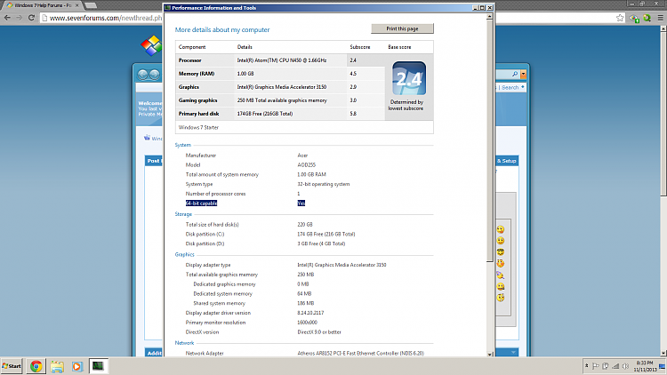Insert the grinning smiley with teeth
The height and width of the screenshot is (375, 667).
501,286
